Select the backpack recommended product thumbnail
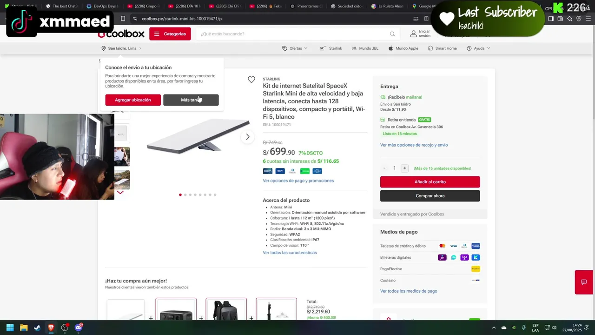The height and width of the screenshot is (335, 595). (x=226, y=309)
